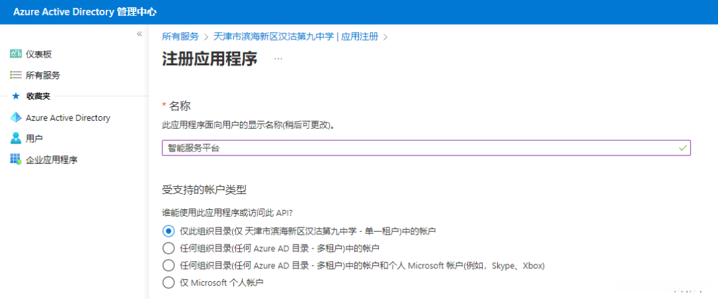Click the chevron after 应用注册 breadcrumb
Image resolution: width=718 pixels, height=299 pixels.
point(385,37)
